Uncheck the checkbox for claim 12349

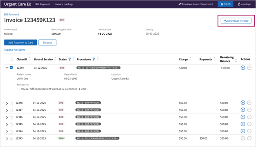(11, 67)
